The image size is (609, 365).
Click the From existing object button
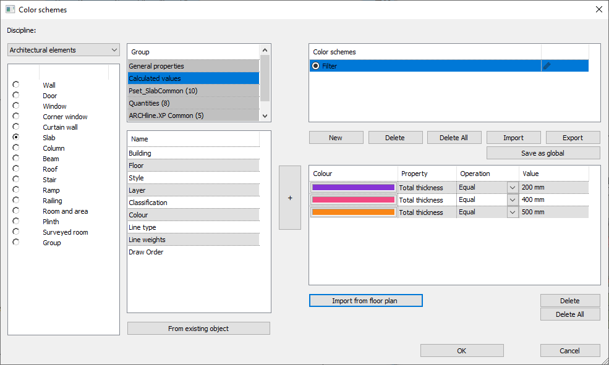(198, 329)
